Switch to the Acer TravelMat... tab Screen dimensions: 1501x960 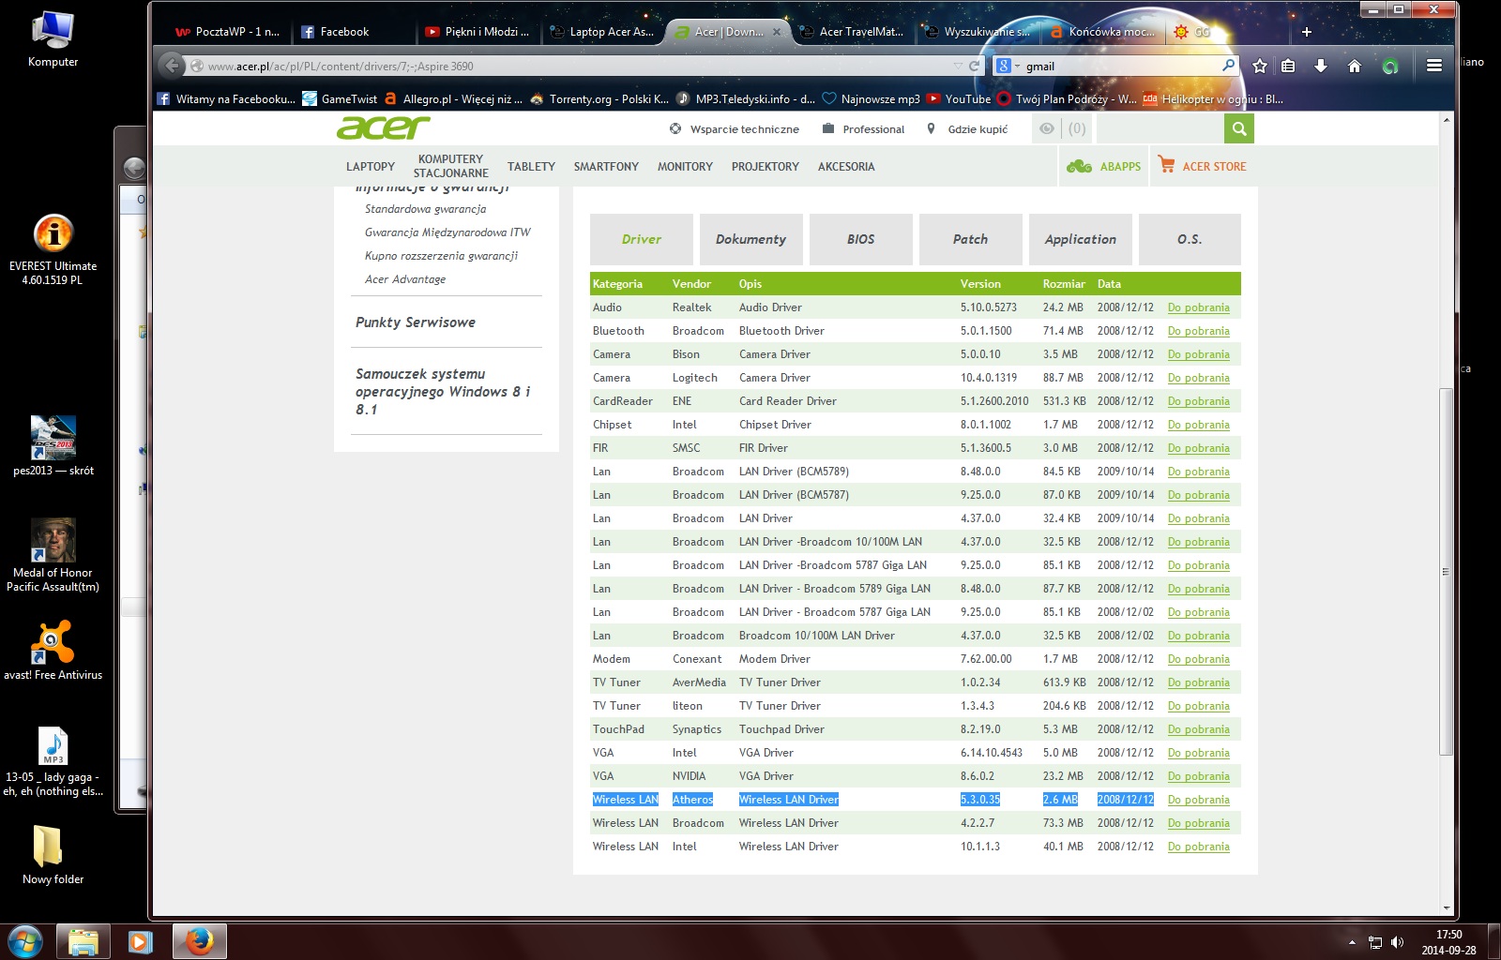click(852, 32)
